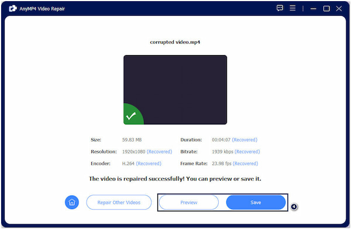This screenshot has width=351, height=229.
Task: Open the feedback chat icon
Action: tap(280, 8)
